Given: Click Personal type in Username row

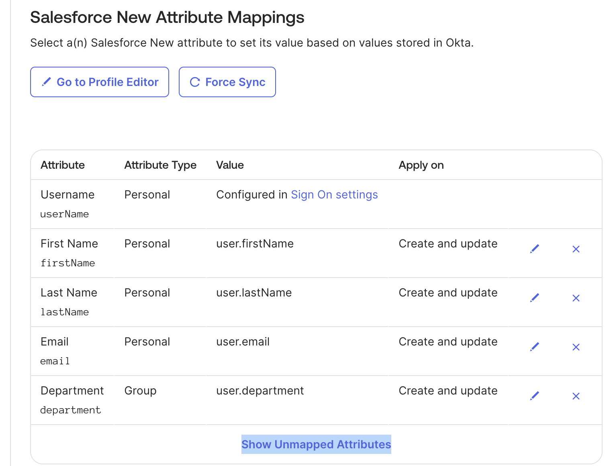Looking at the screenshot, I should coord(147,195).
